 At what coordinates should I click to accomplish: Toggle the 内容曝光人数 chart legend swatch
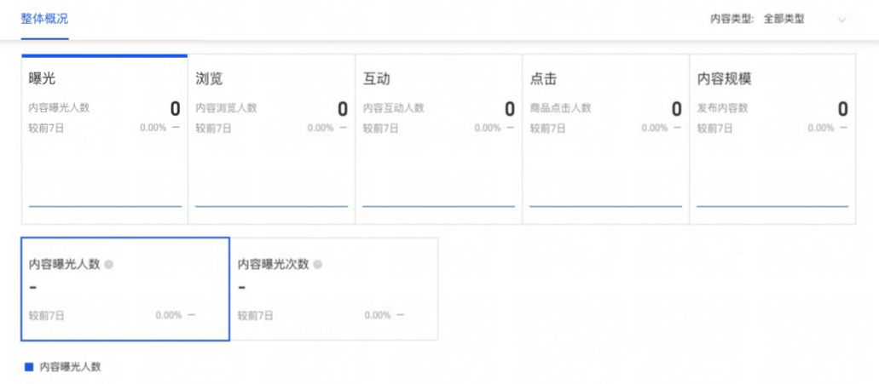pyautogui.click(x=29, y=367)
